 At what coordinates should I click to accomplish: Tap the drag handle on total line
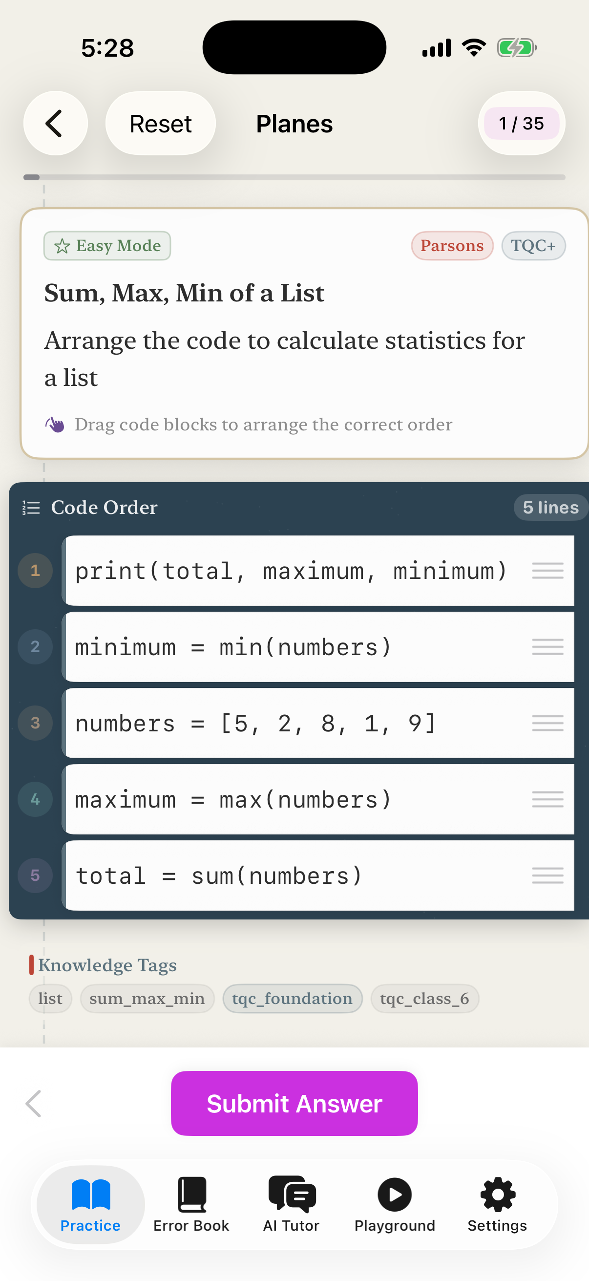tap(547, 875)
